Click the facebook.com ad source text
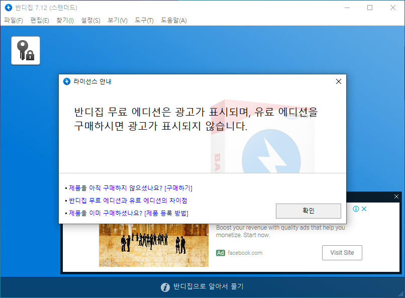The height and width of the screenshot is (298, 405). tap(245, 253)
